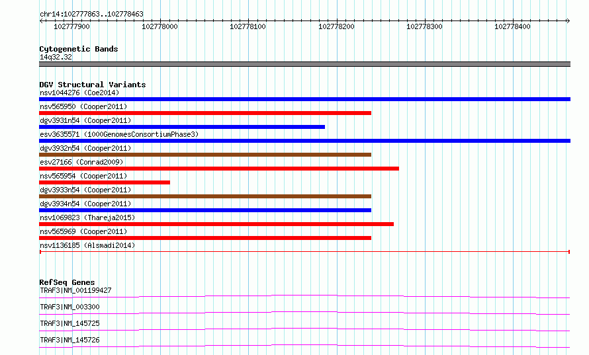The height and width of the screenshot is (355, 589).
Task: Click the red nsv565950 variant bar
Action: point(205,113)
